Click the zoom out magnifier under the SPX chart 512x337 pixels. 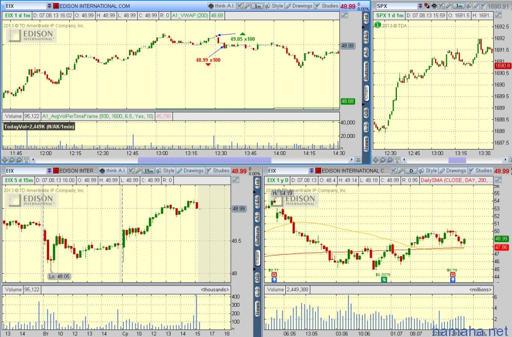pyautogui.click(x=390, y=160)
